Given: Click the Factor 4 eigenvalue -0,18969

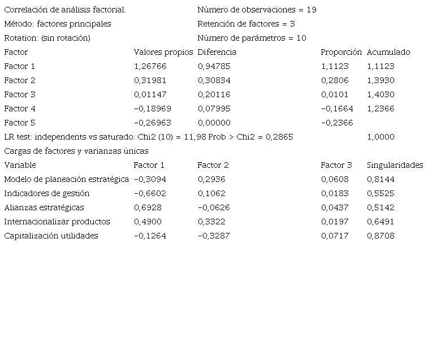Looking at the screenshot, I should pyautogui.click(x=152, y=109).
